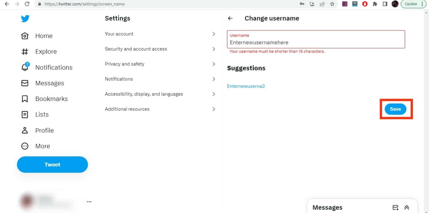Expand the Messages drawer with double chevron
This screenshot has width=429, height=213.
tap(407, 207)
